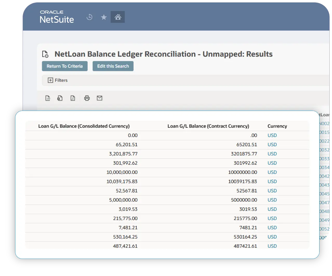
Task: Click Edit this Search button
Action: [x=113, y=66]
